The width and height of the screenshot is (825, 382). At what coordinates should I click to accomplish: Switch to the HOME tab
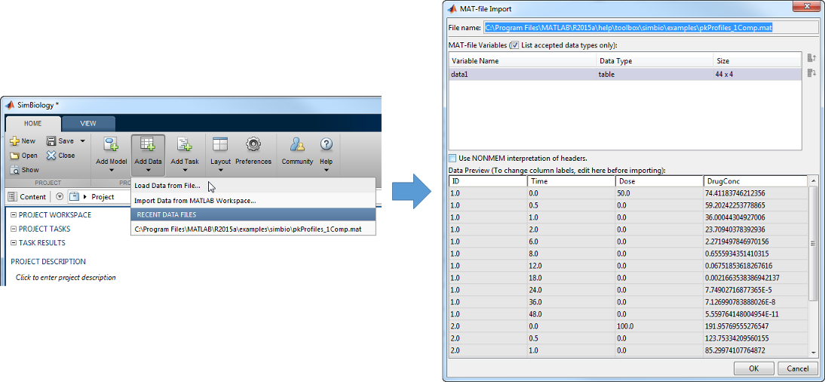point(34,123)
